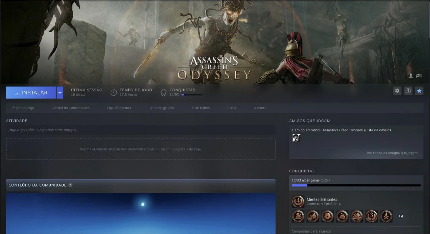
Task: Click the achievements ribbon icon beside Conquistas
Action: click(164, 92)
